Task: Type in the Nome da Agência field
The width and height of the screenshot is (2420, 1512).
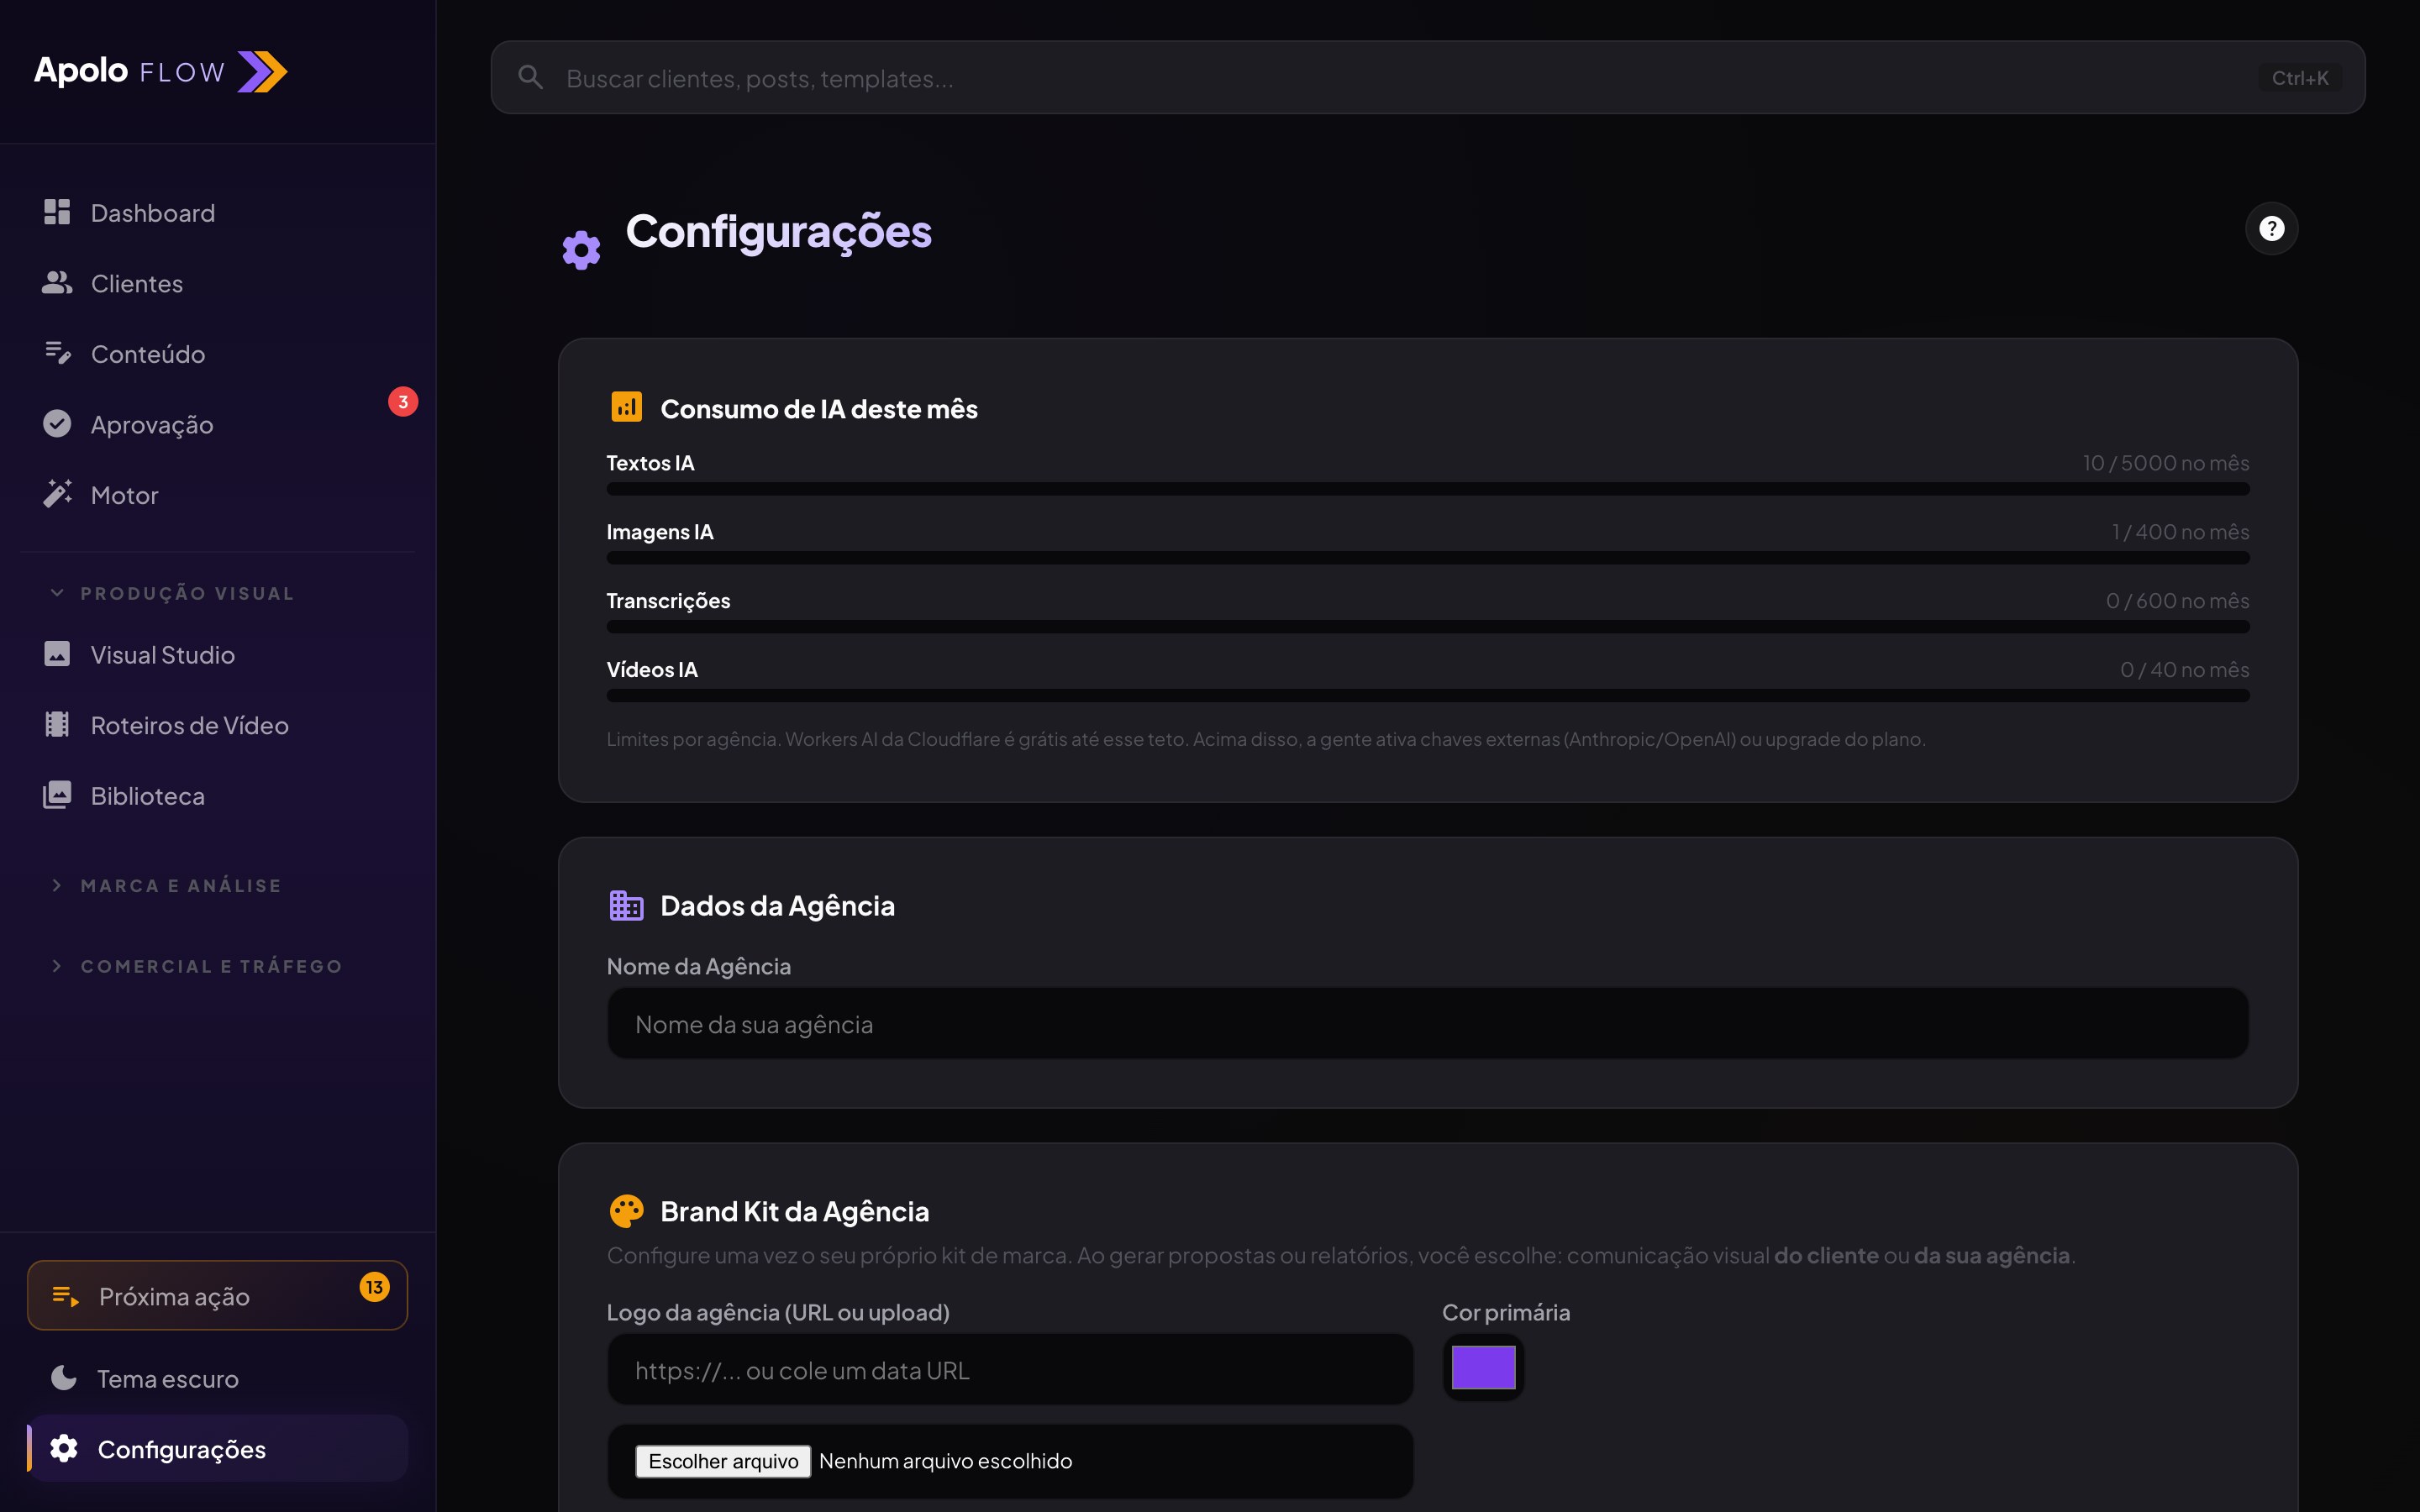Action: (1428, 1023)
